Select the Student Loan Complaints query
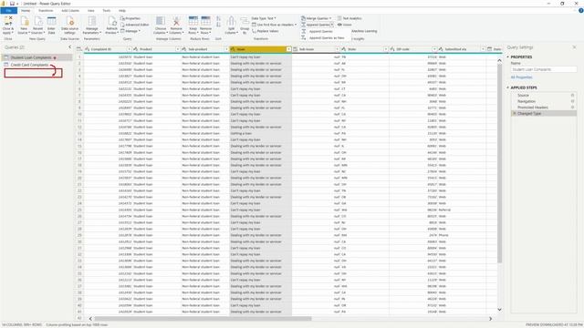This screenshot has height=328, width=584. (x=36, y=57)
